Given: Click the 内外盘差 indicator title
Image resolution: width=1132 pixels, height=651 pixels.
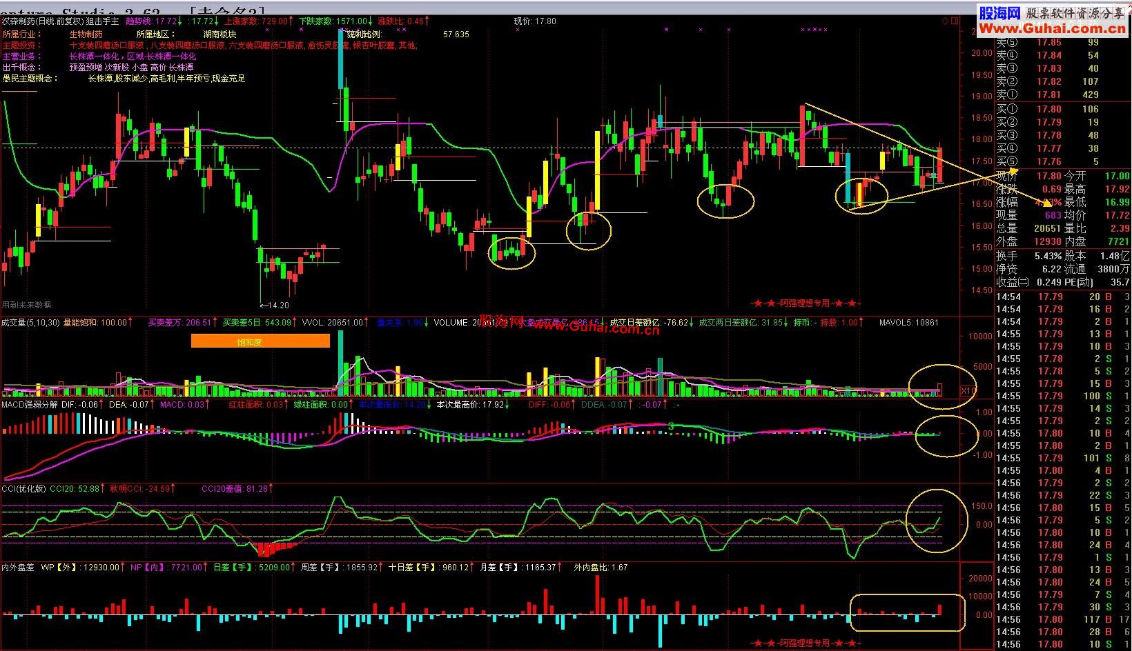Looking at the screenshot, I should (x=18, y=567).
